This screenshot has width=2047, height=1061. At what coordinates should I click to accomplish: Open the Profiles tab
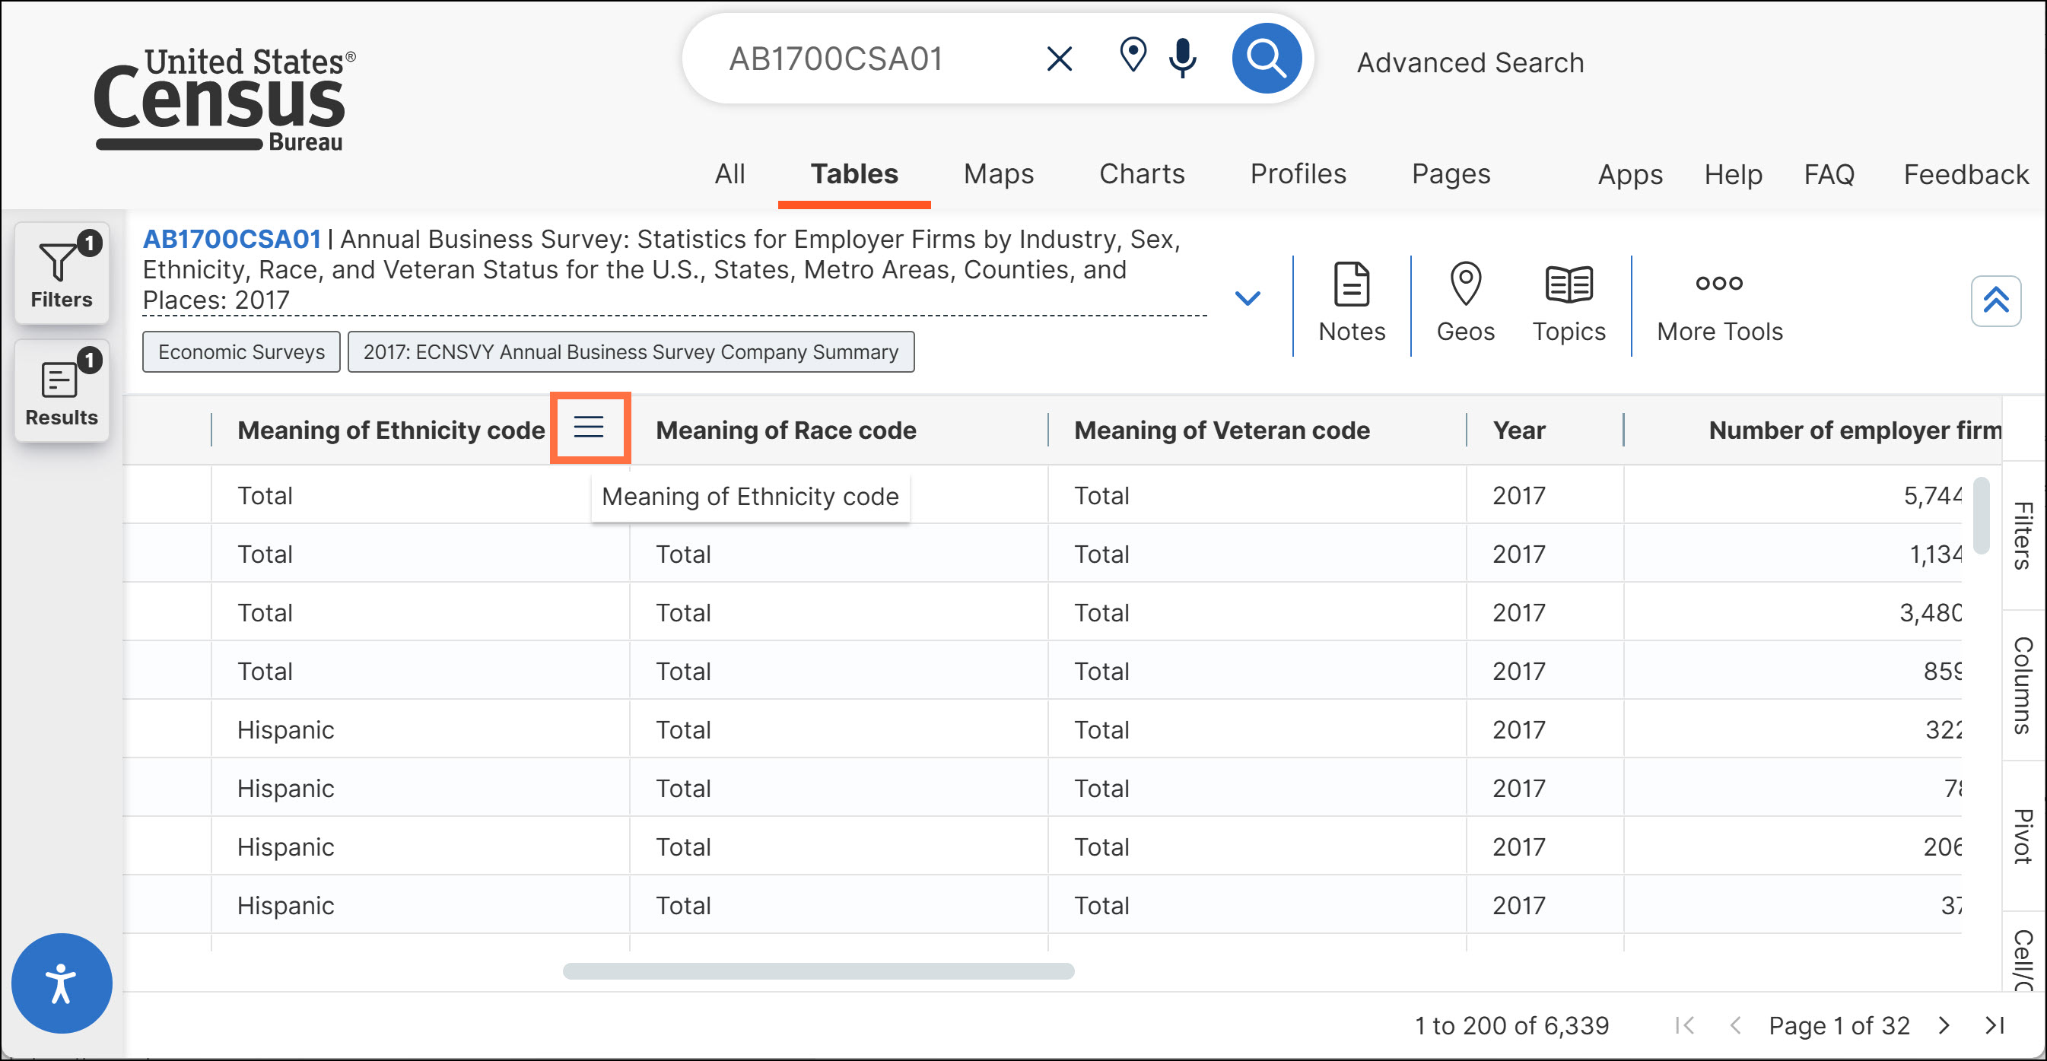click(x=1298, y=174)
